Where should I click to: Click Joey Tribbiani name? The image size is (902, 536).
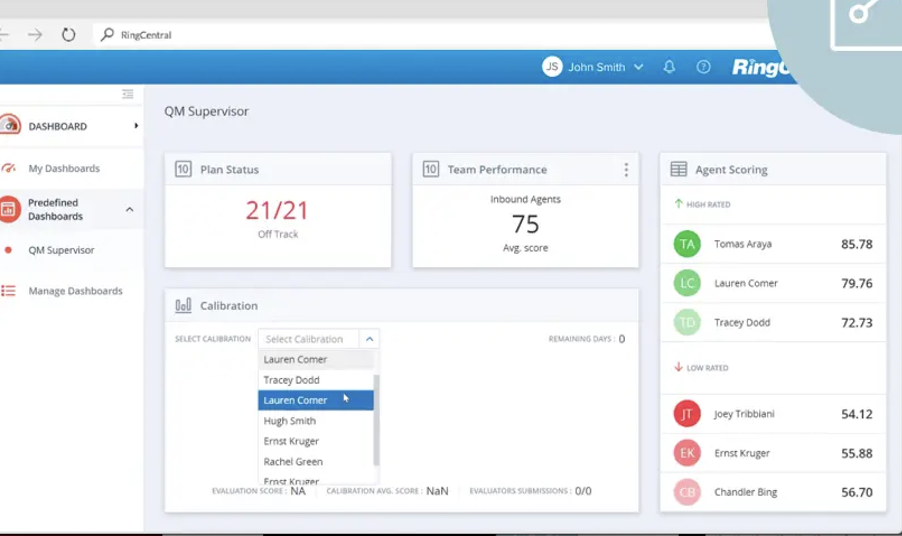click(x=744, y=414)
